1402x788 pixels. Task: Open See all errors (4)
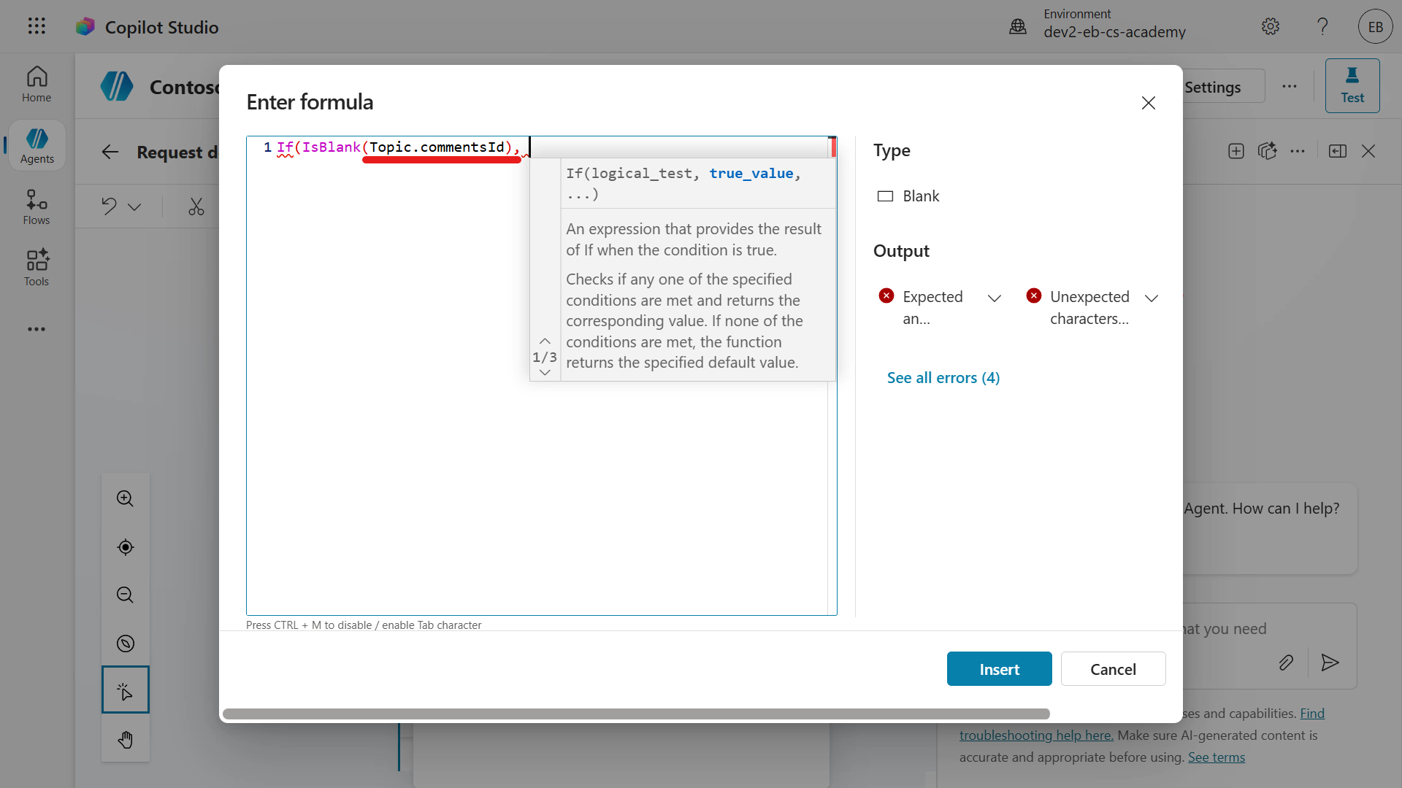[x=943, y=377]
